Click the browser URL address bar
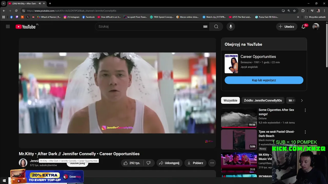 tap(151, 11)
